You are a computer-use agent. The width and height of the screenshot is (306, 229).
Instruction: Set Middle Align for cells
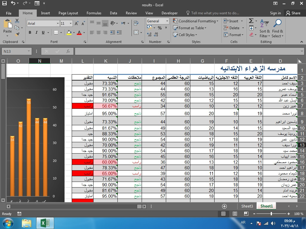click(x=99, y=23)
